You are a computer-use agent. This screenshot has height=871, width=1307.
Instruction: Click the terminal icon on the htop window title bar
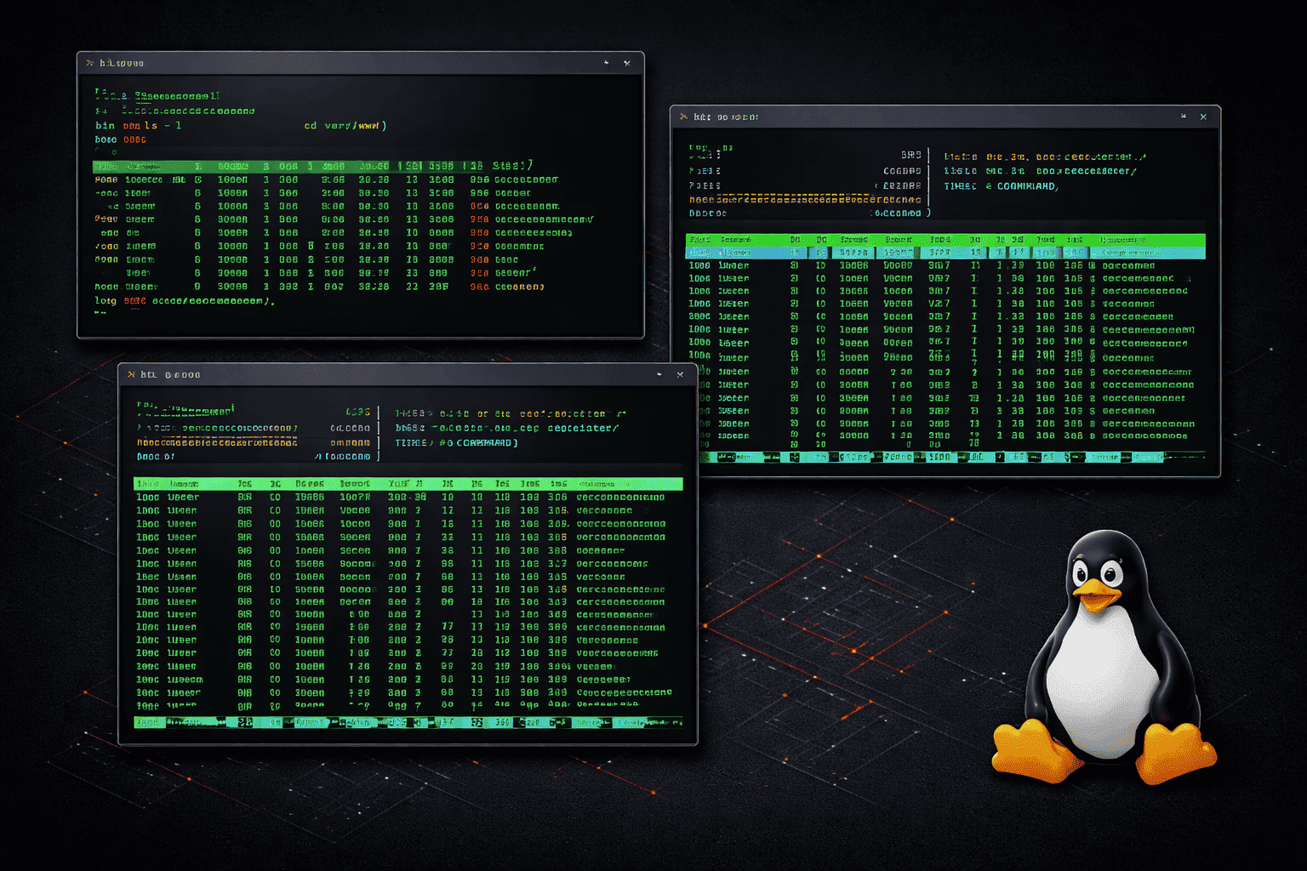[132, 374]
